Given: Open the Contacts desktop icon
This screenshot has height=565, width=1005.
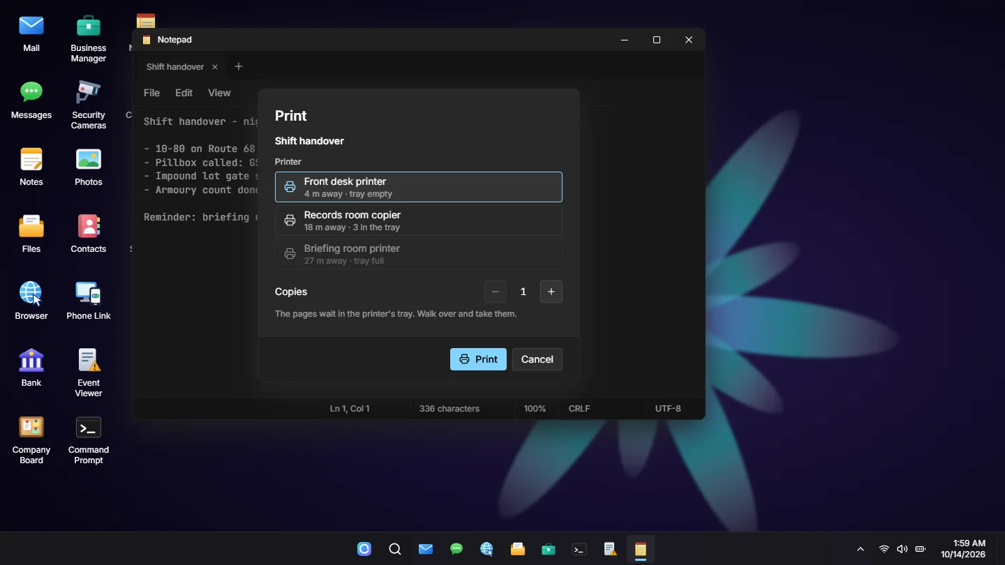Looking at the screenshot, I should 89,234.
